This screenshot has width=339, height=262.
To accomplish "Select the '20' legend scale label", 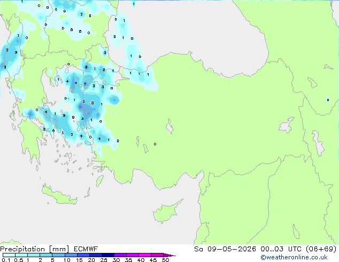I will 91,260.
